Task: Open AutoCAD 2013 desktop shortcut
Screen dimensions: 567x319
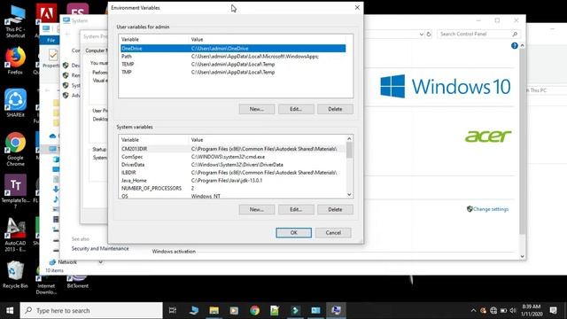Action: [15, 234]
